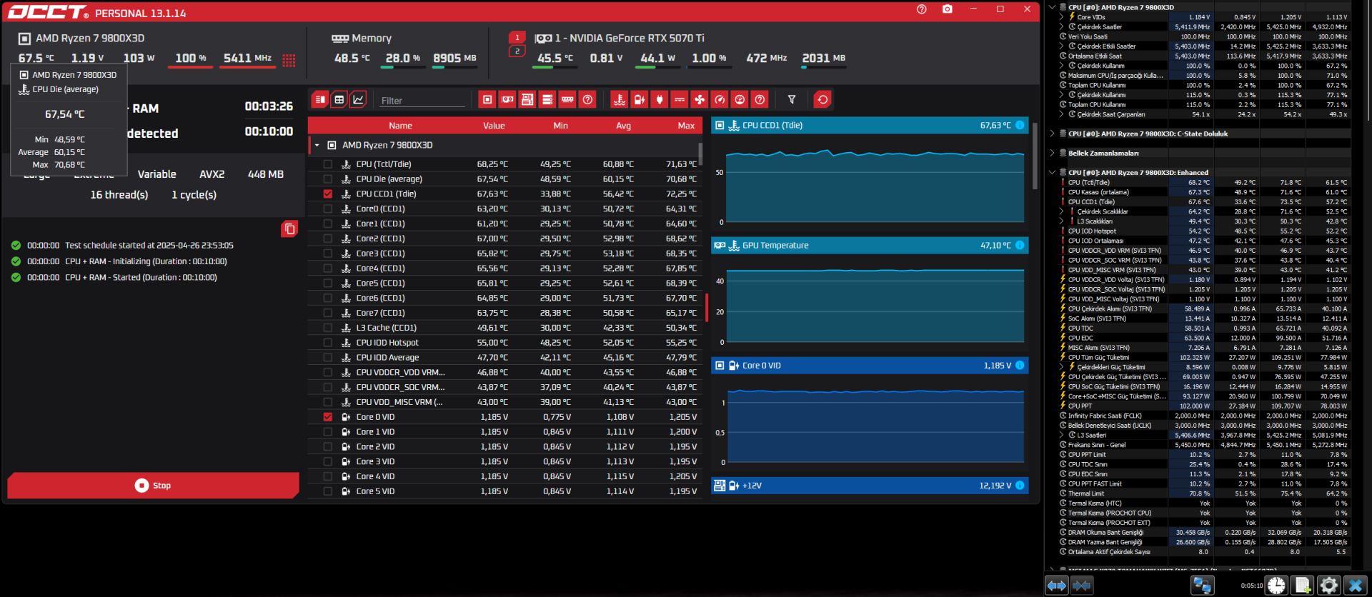This screenshot has height=597, width=1372.
Task: Open HWiNFO remote network monitoring icon
Action: point(1203,586)
